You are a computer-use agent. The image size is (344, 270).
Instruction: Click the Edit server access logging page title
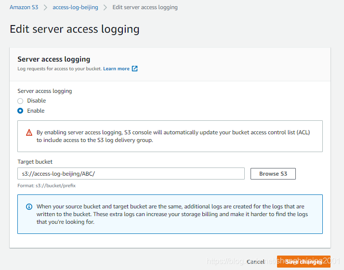[x=75, y=29]
